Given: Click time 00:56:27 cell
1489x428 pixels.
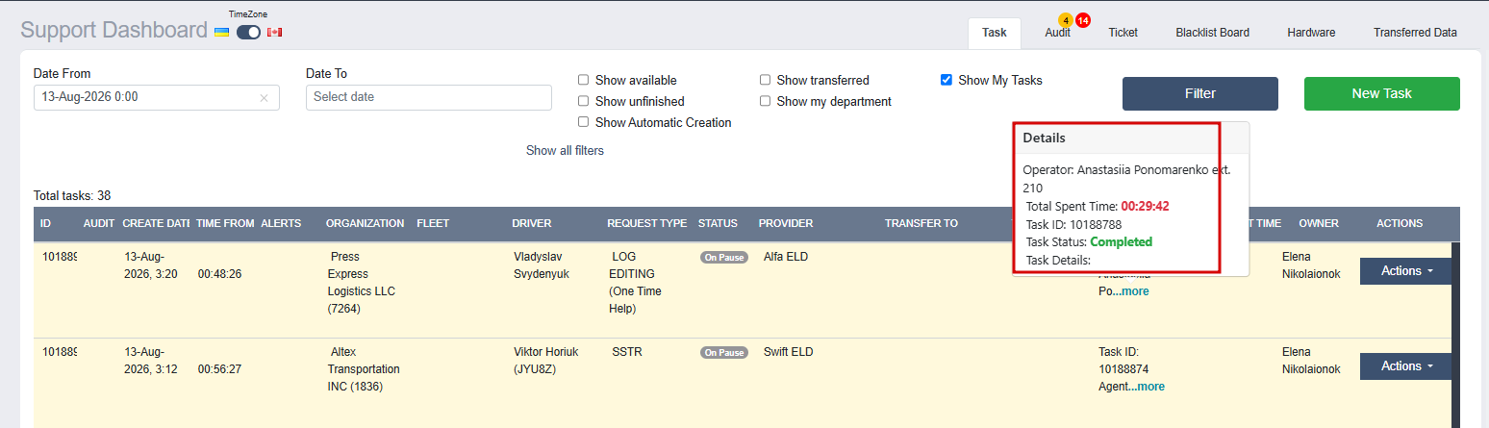Looking at the screenshot, I should click(x=219, y=369).
